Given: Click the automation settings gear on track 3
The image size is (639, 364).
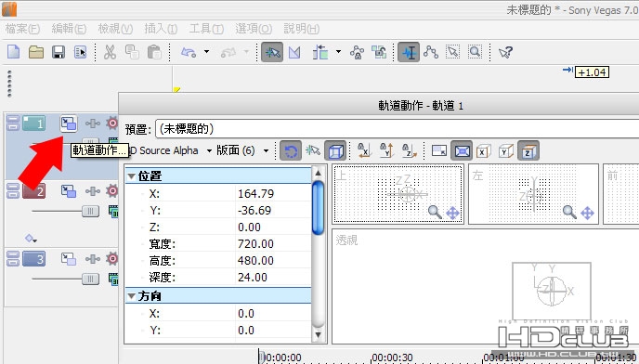Looking at the screenshot, I should pyautogui.click(x=112, y=258).
